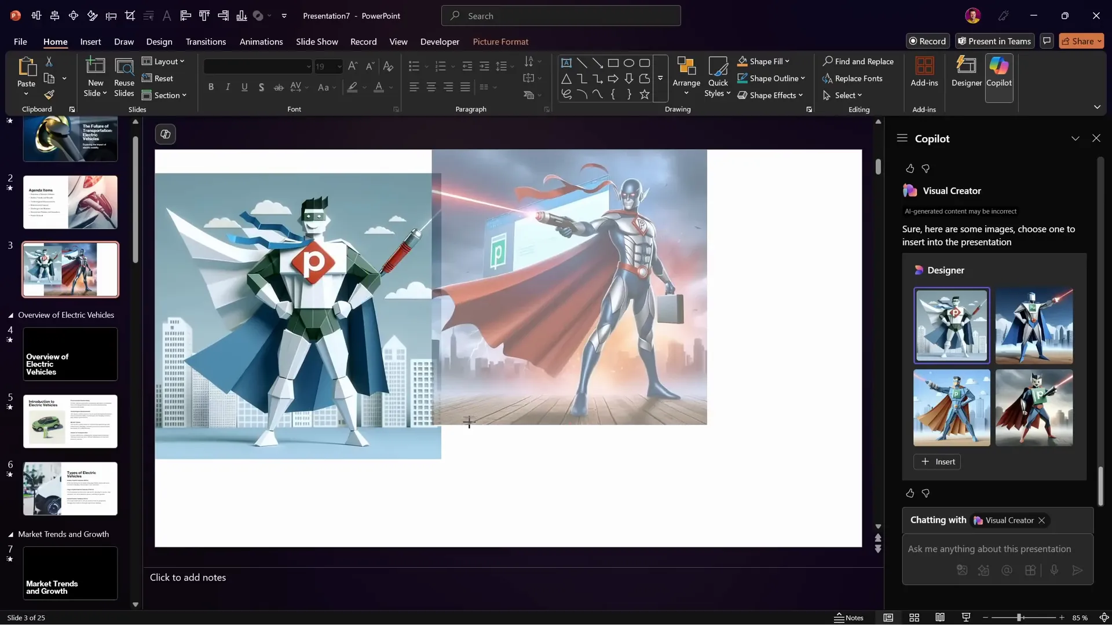The image size is (1112, 625).
Task: Click the Insert button in Copilot pane
Action: click(937, 462)
